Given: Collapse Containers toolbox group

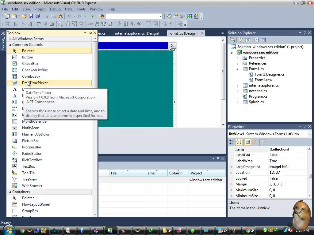Looking at the screenshot, I should [x=10, y=192].
